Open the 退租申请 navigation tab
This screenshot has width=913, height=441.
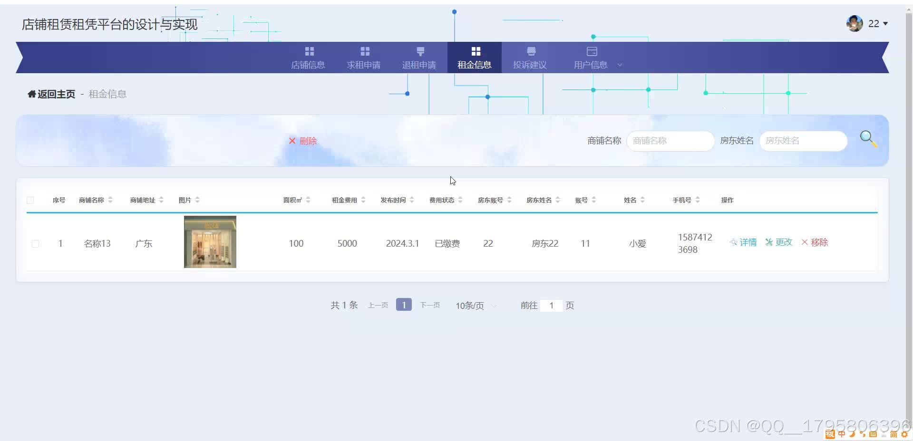point(419,58)
